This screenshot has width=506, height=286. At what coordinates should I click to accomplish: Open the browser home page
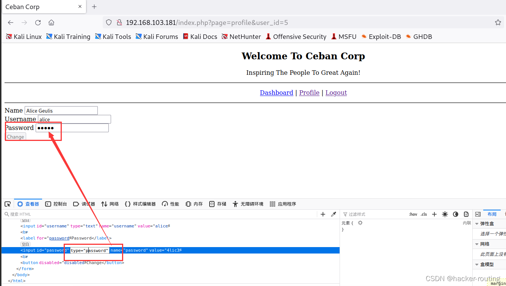[52, 23]
